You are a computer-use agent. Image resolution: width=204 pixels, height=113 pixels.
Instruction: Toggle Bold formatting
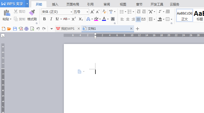click(x=44, y=19)
